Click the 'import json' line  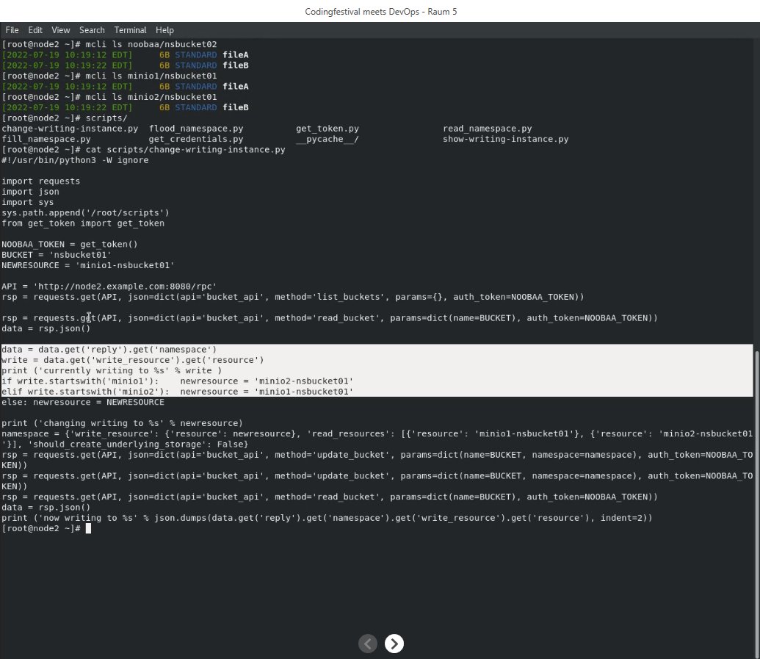click(31, 192)
